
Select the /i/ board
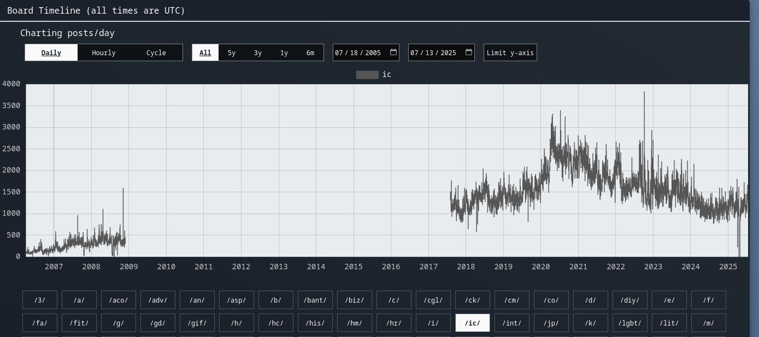(433, 323)
